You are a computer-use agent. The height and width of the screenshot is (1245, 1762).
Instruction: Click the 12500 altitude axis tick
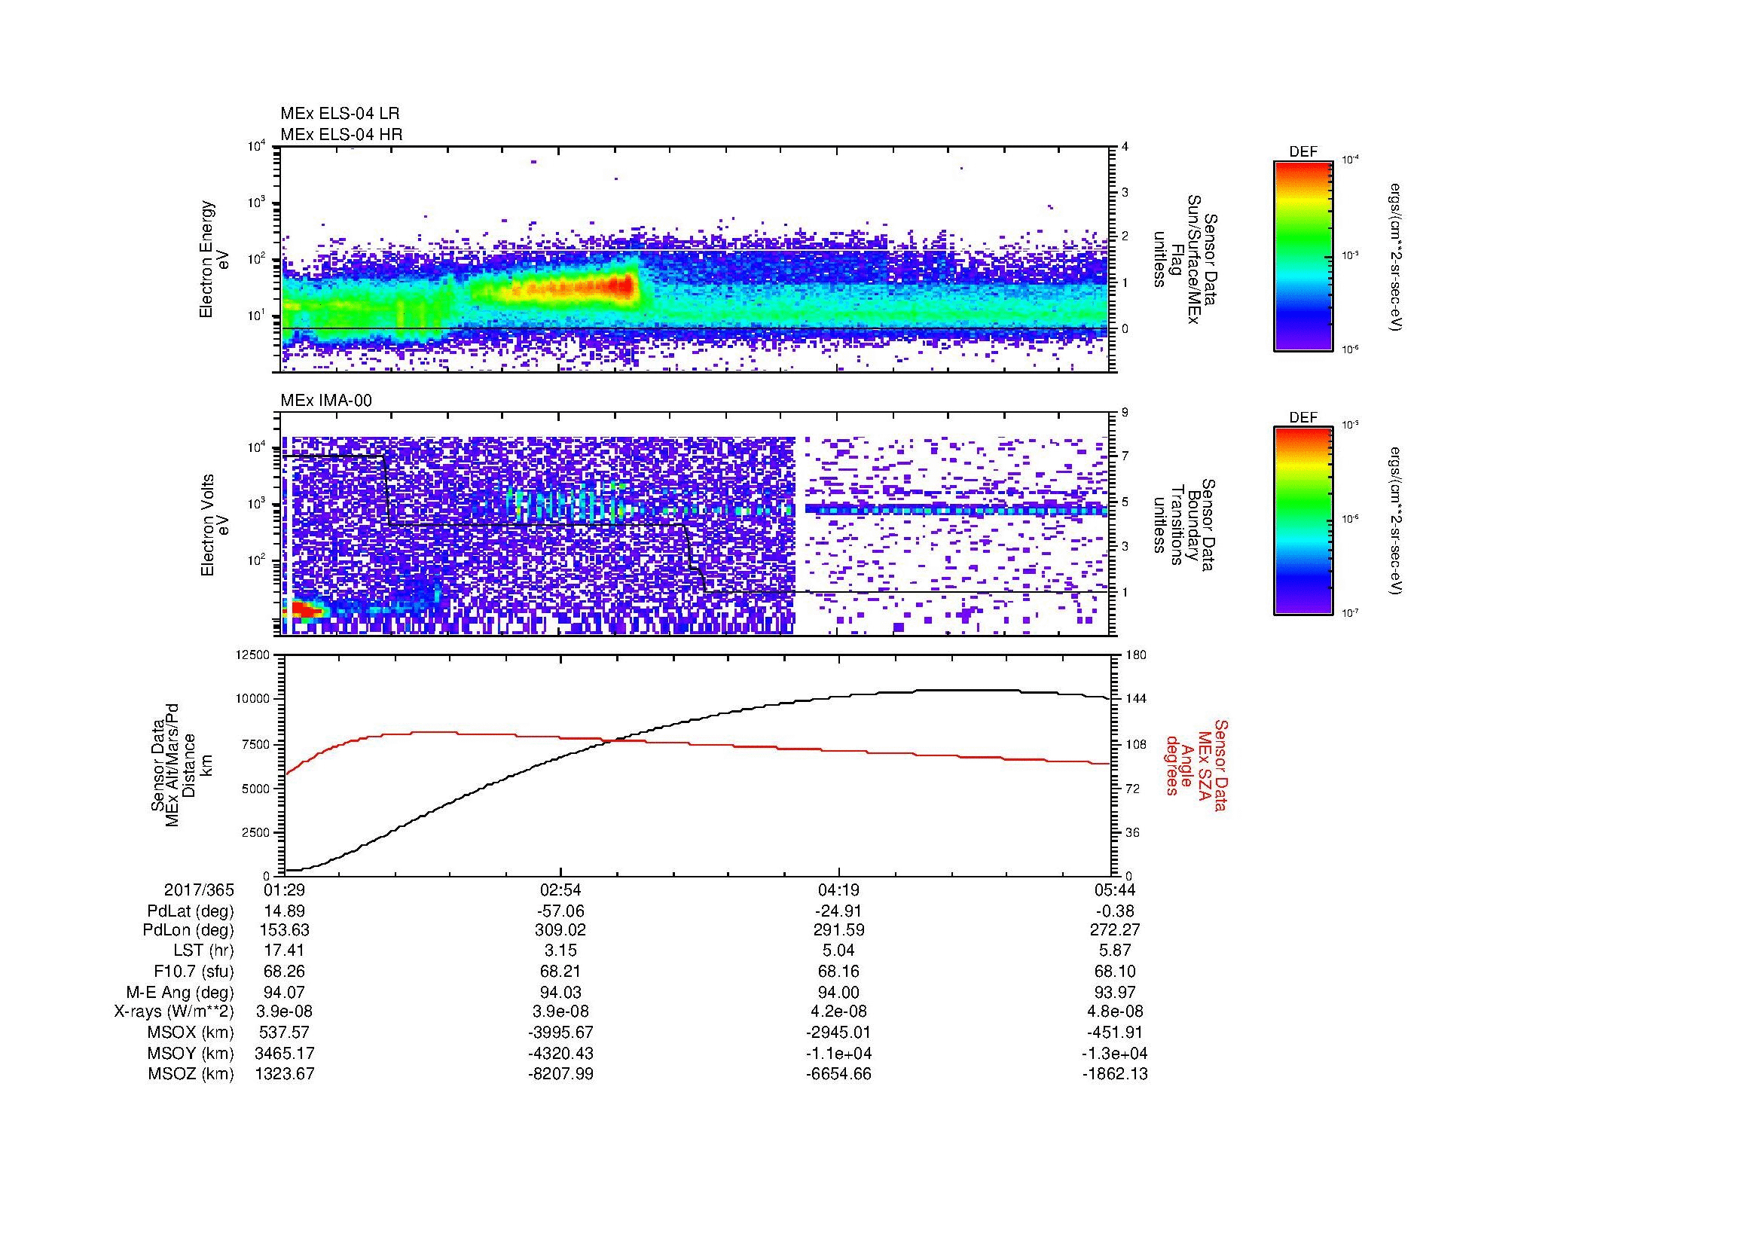click(253, 655)
